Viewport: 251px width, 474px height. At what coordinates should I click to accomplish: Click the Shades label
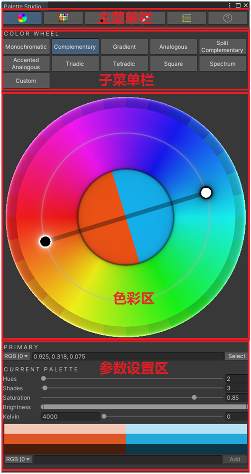(13, 388)
